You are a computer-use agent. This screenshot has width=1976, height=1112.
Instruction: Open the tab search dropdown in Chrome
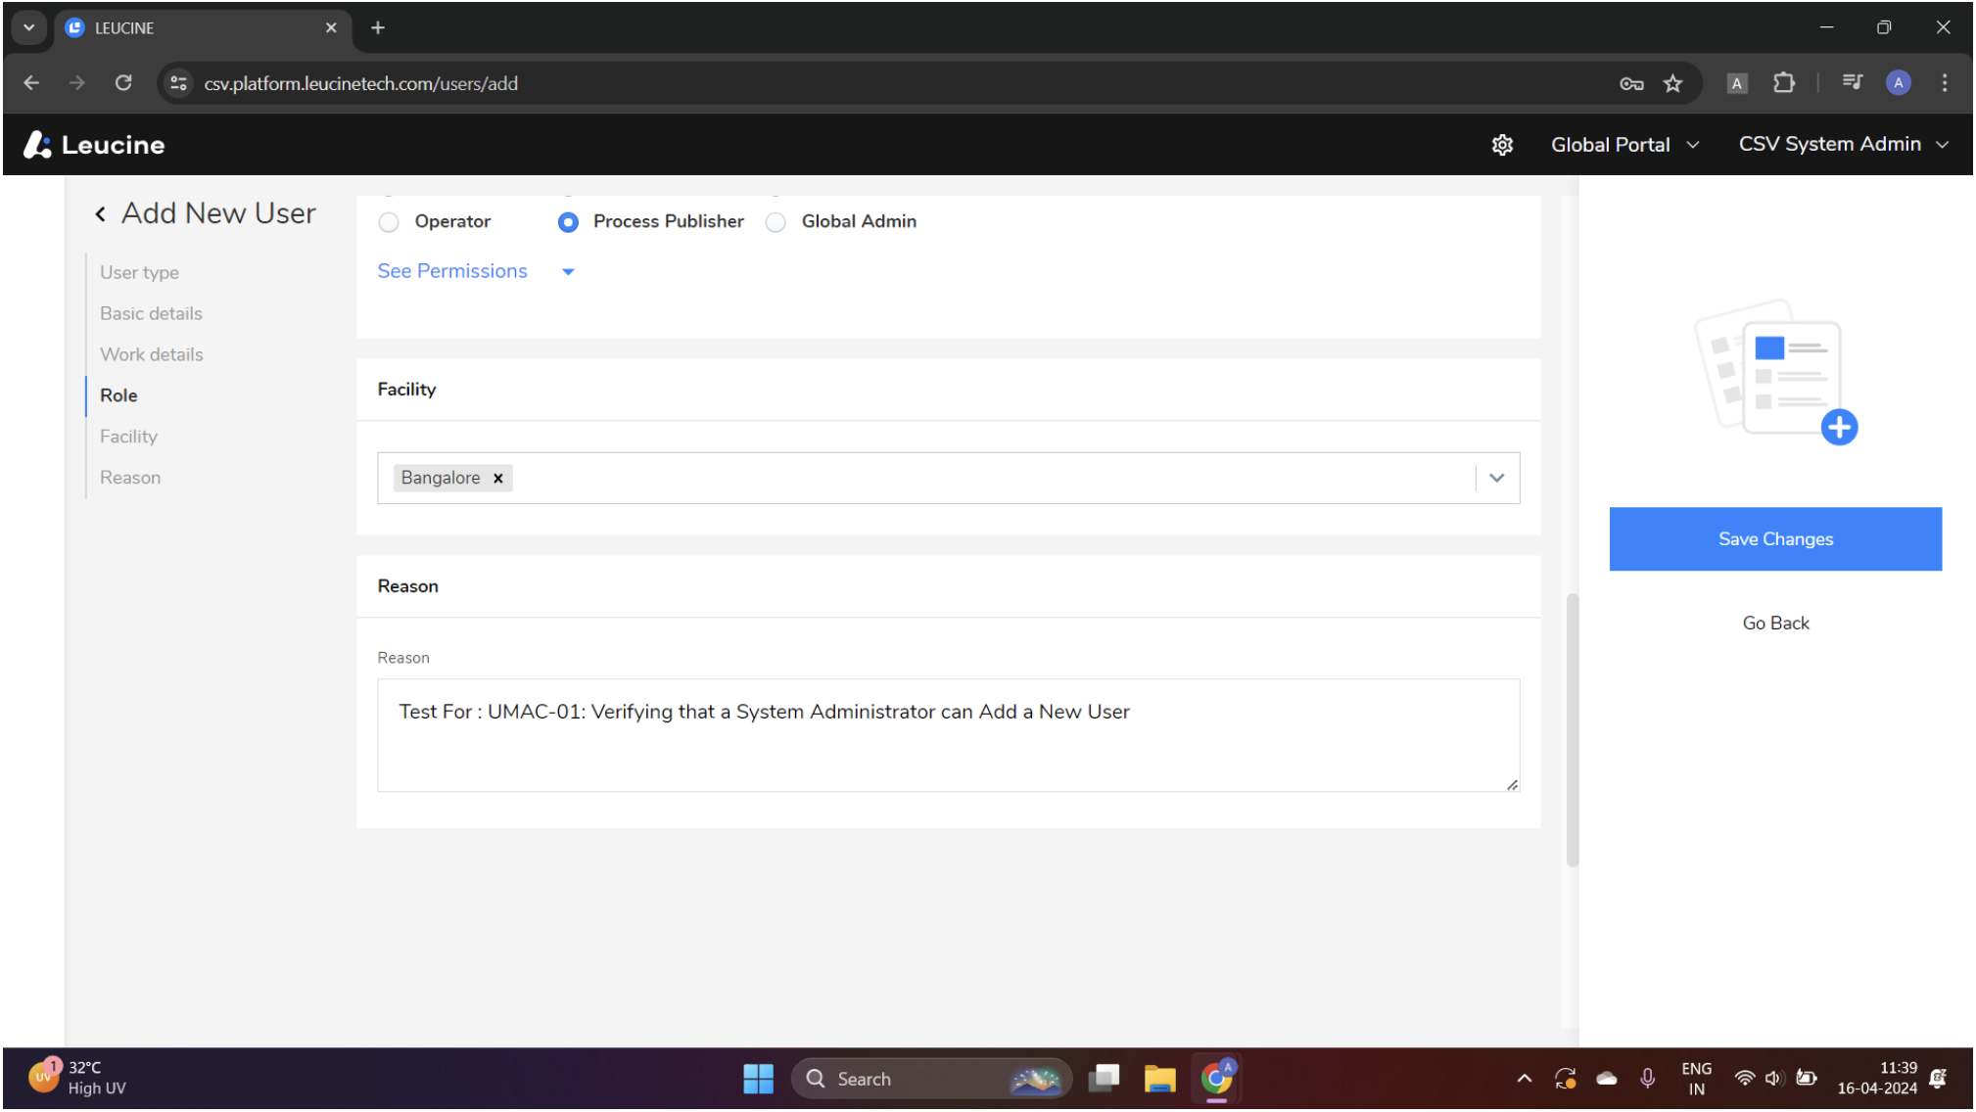tap(28, 27)
